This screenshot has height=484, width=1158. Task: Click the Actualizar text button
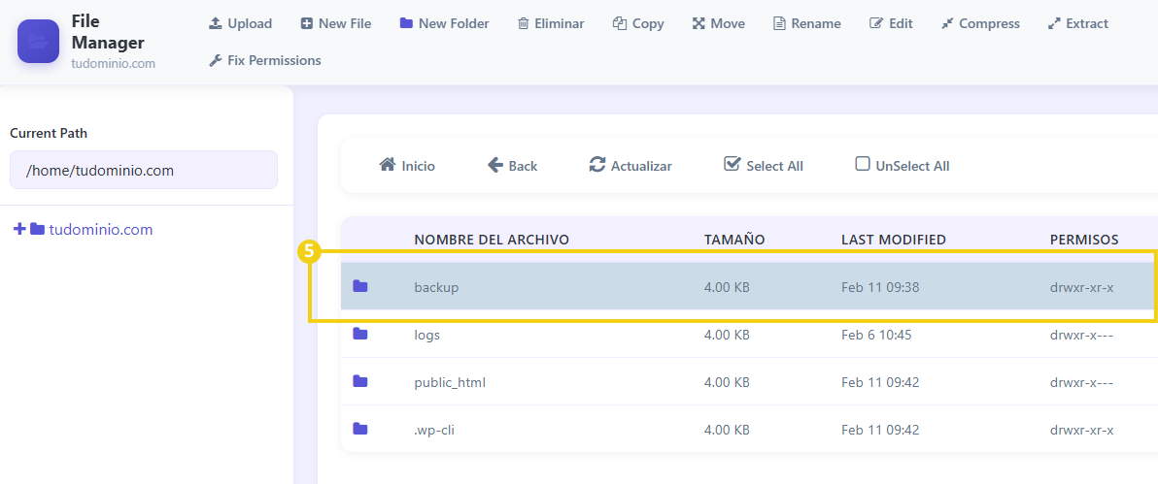(x=641, y=166)
